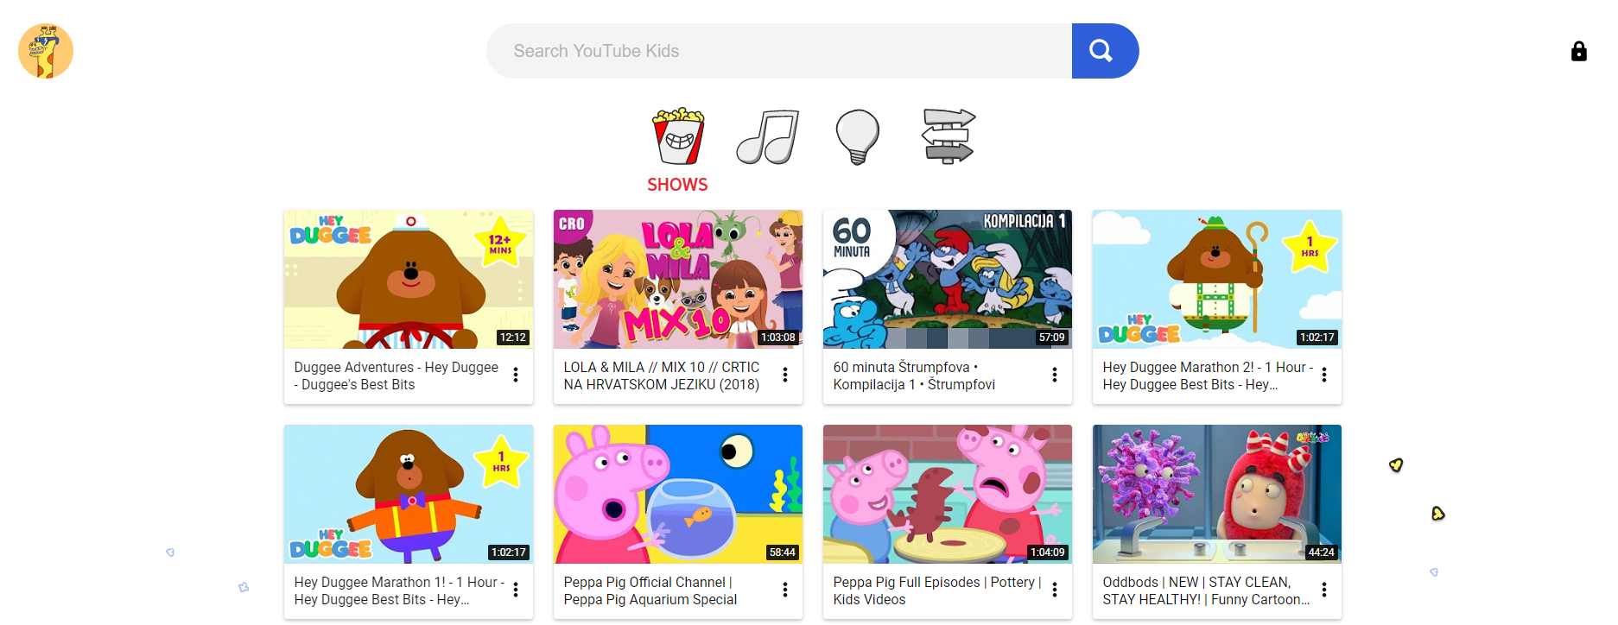1618x625 pixels.
Task: Open the parental lock icon
Action: (x=1578, y=51)
